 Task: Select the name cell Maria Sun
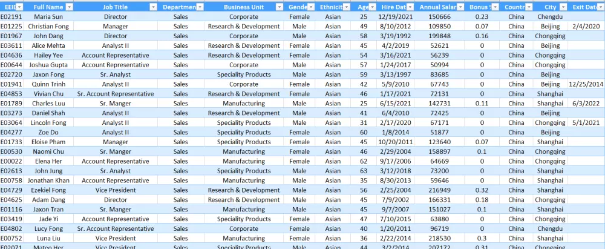pos(48,16)
